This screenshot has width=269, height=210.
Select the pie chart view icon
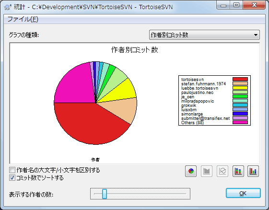pos(191,171)
